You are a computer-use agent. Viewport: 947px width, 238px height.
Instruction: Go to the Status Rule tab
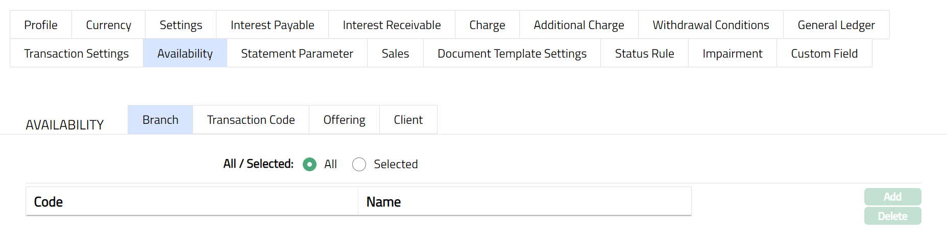[644, 54]
